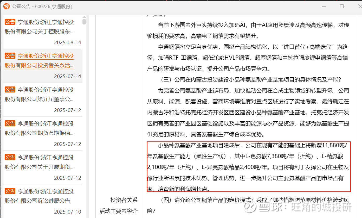Maximize the 公司公告 window
The image size is (362, 218).
tap(342, 6)
